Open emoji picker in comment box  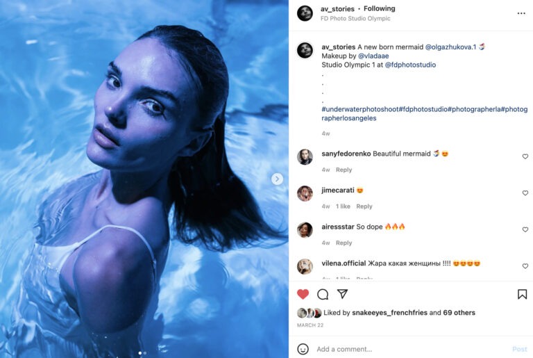(303, 349)
